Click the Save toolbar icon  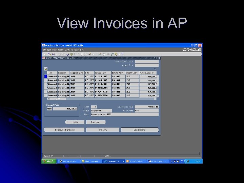(59, 54)
